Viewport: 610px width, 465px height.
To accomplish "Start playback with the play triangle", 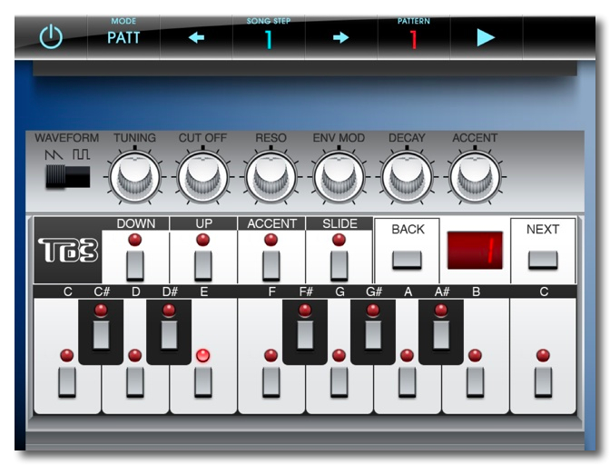I will (x=486, y=38).
